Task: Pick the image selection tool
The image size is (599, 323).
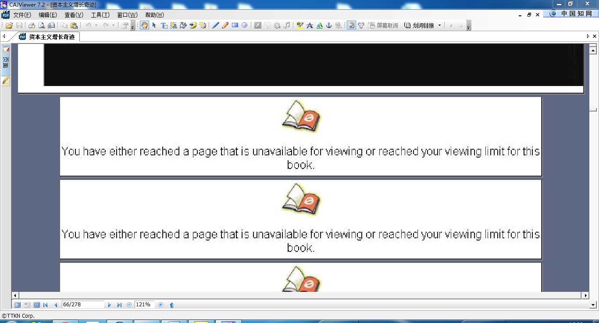Action: 174,25
